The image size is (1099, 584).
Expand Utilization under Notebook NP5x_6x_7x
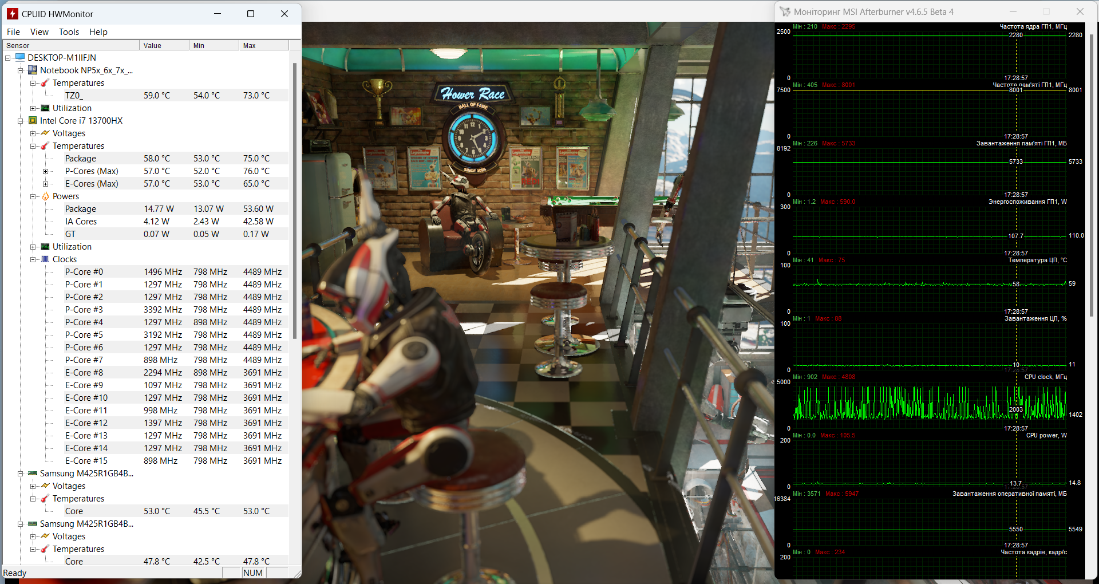(33, 108)
